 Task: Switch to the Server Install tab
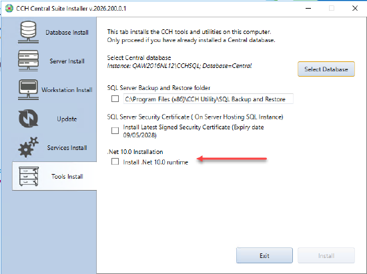(67, 61)
